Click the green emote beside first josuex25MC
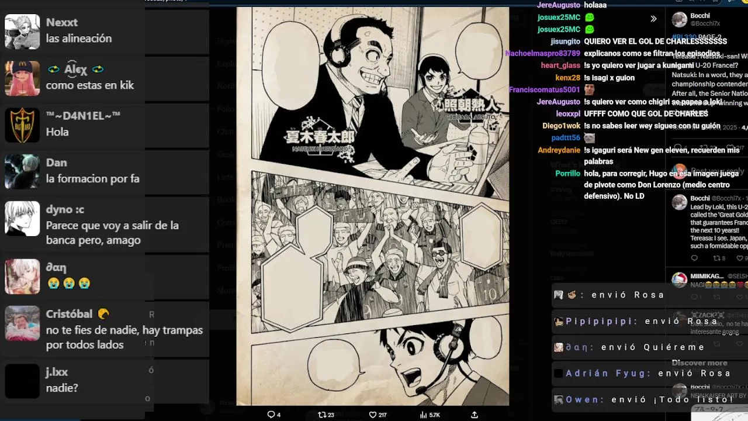 coord(590,18)
